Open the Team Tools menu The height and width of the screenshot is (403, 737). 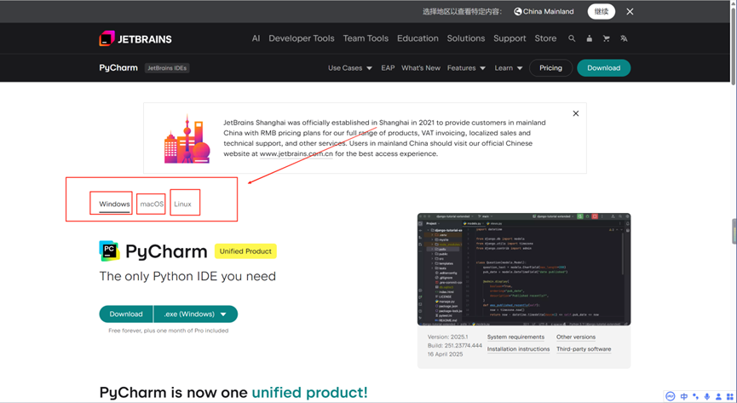point(366,38)
